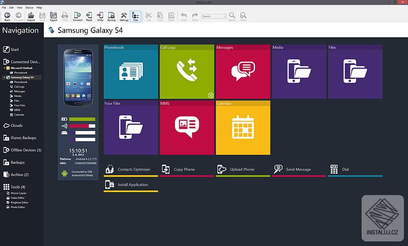Open the Phonebook tile
The height and width of the screenshot is (246, 408).
pyautogui.click(x=131, y=72)
